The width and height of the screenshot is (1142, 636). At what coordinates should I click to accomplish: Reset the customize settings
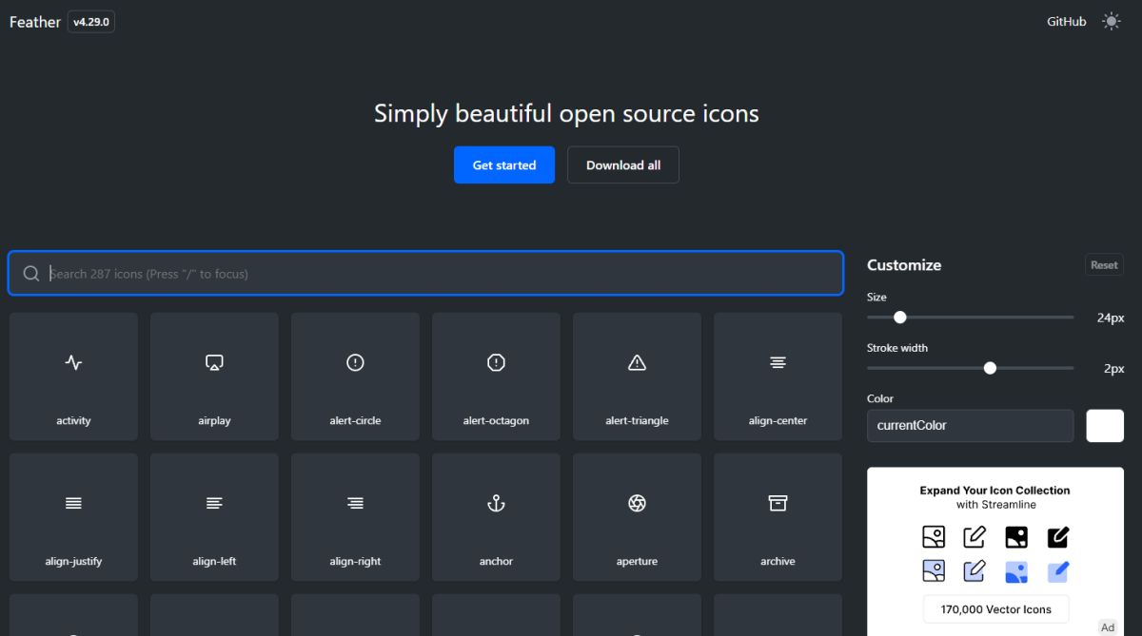click(1104, 265)
